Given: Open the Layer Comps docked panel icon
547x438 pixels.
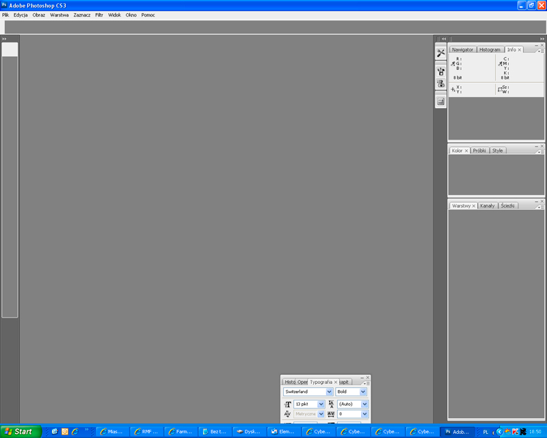Looking at the screenshot, I should coord(441,101).
